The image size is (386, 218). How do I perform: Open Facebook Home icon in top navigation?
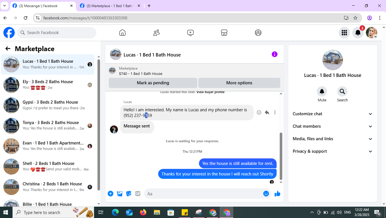(x=122, y=33)
